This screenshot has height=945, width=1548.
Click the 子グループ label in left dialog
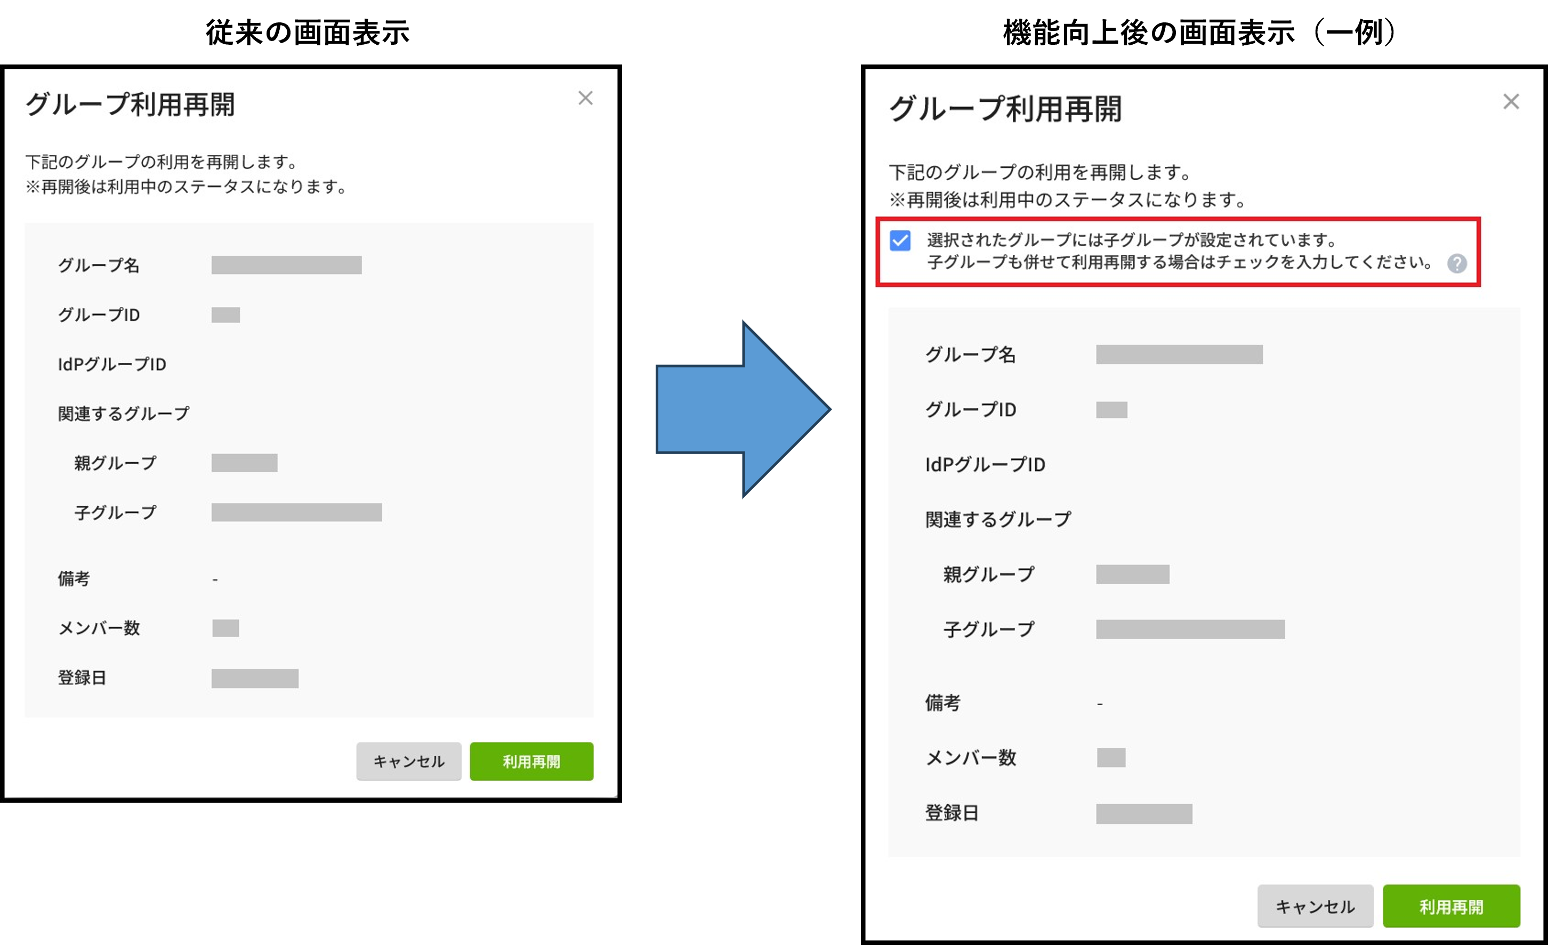point(115,513)
